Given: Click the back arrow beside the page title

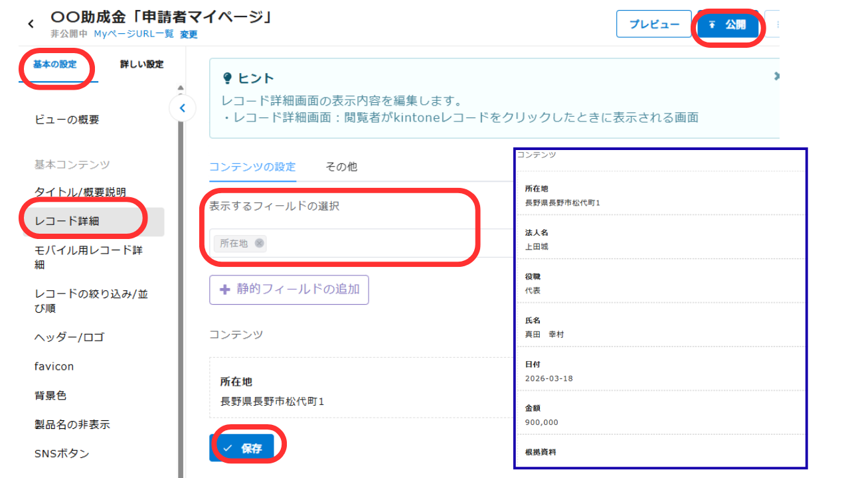Looking at the screenshot, I should point(31,23).
